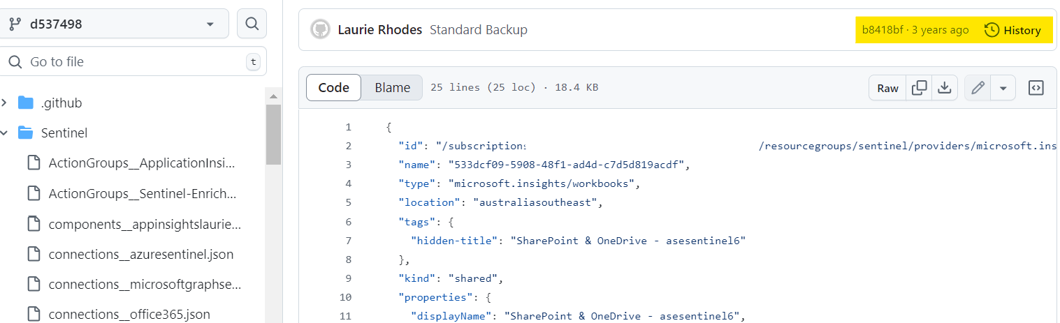Click the search magnifier button beside branch selector
This screenshot has height=323, width=1060.
pyautogui.click(x=252, y=24)
